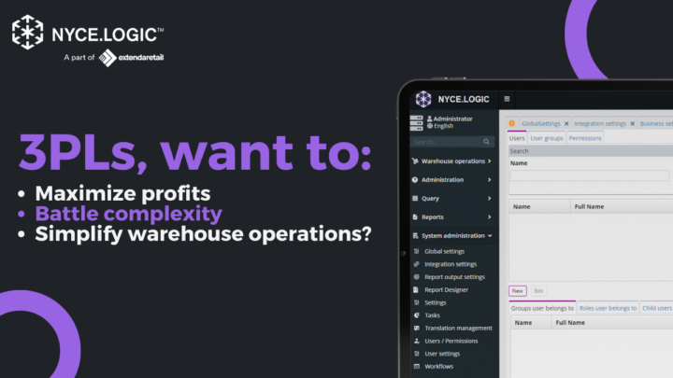Open Users / Permissions in sidebar
Screen dimensions: 673x378
(x=451, y=342)
